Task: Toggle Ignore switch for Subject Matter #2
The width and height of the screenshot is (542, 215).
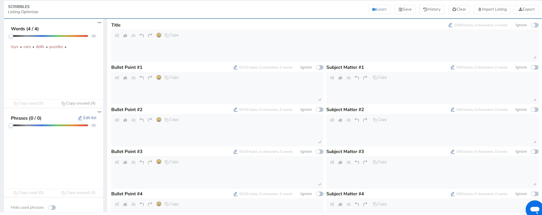Action: tap(535, 110)
